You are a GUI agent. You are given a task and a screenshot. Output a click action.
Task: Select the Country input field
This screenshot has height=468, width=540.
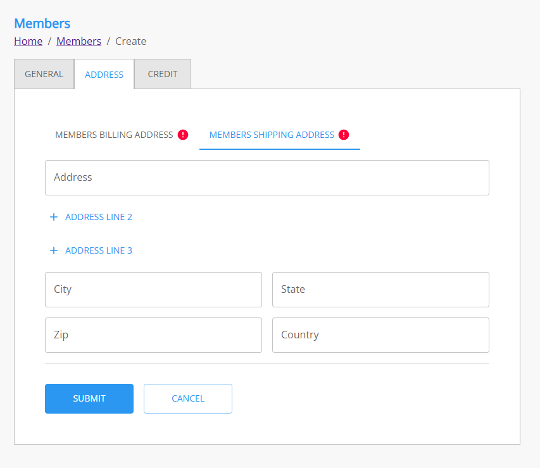point(380,335)
